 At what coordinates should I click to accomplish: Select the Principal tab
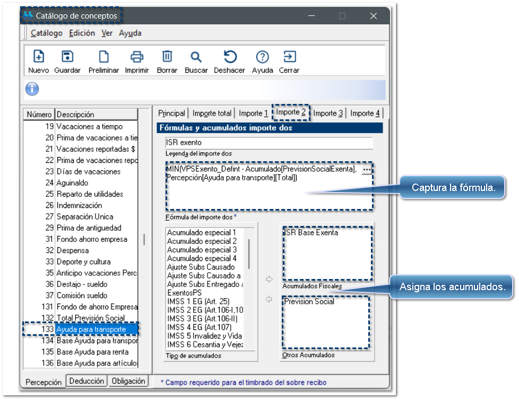point(171,113)
